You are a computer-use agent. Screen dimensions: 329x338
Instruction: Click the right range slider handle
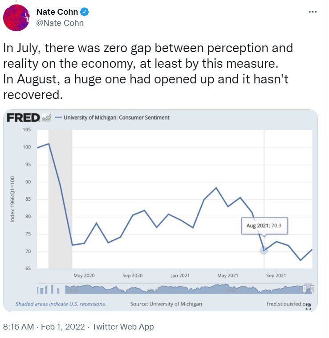312,289
